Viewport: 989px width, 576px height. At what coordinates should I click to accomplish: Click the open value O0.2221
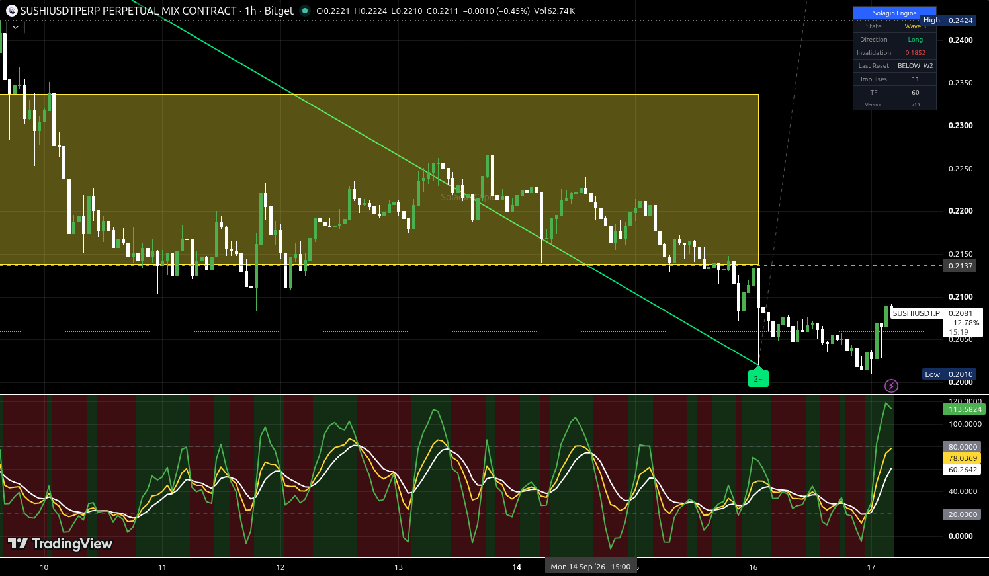pyautogui.click(x=333, y=11)
